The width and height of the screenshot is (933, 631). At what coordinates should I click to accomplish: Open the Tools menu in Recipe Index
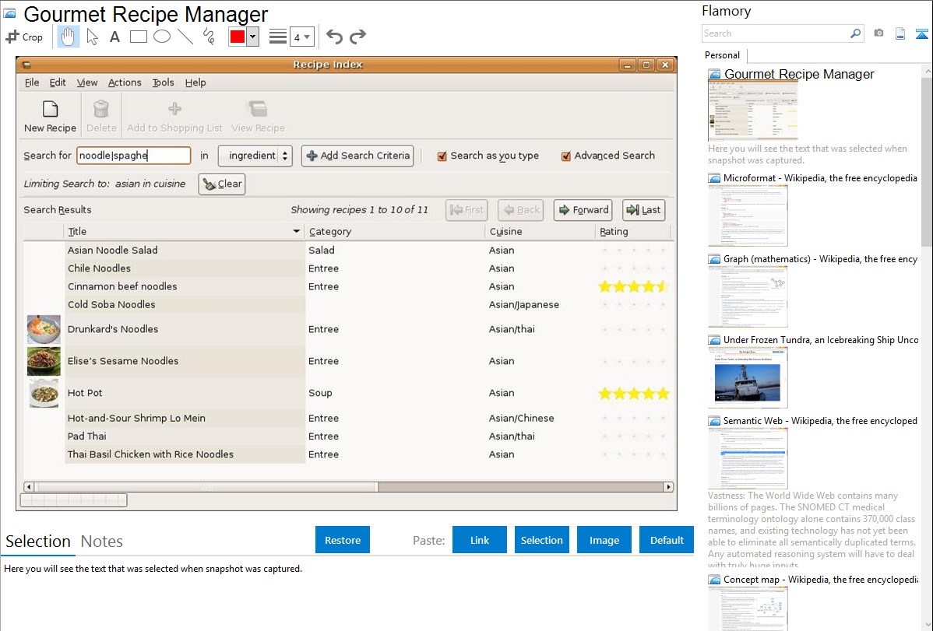click(x=163, y=82)
